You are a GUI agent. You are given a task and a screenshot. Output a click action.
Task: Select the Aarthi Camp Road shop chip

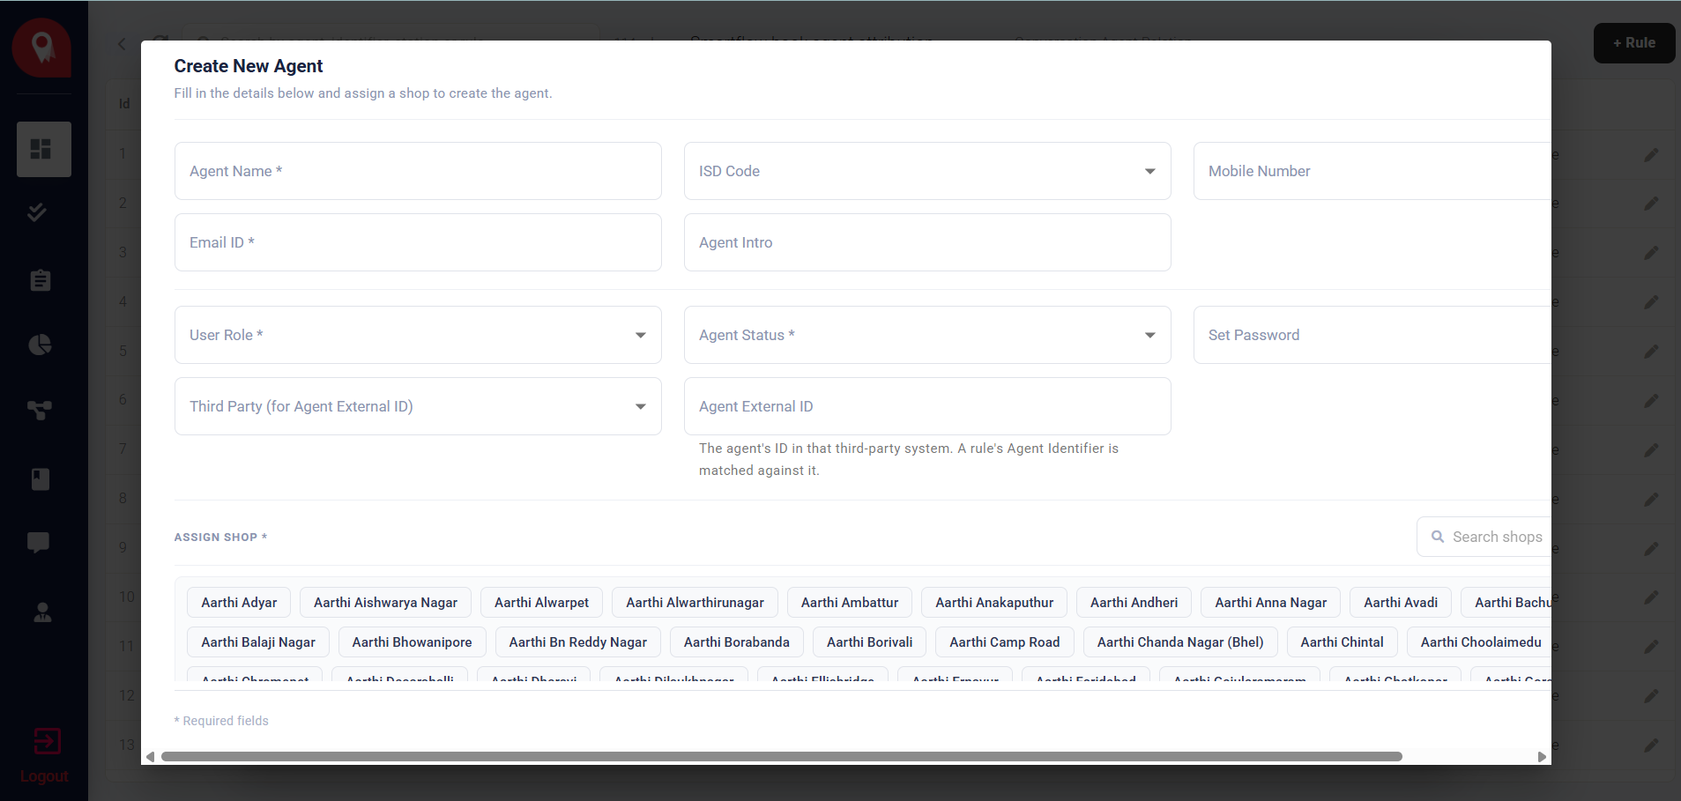[x=1005, y=642]
